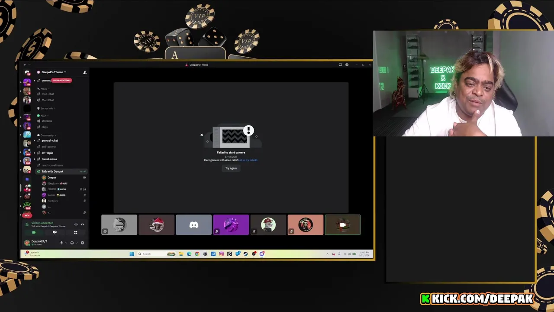Image resolution: width=554 pixels, height=312 pixels.
Task: Click the invite people icon beside the server name
Action: tap(85, 72)
